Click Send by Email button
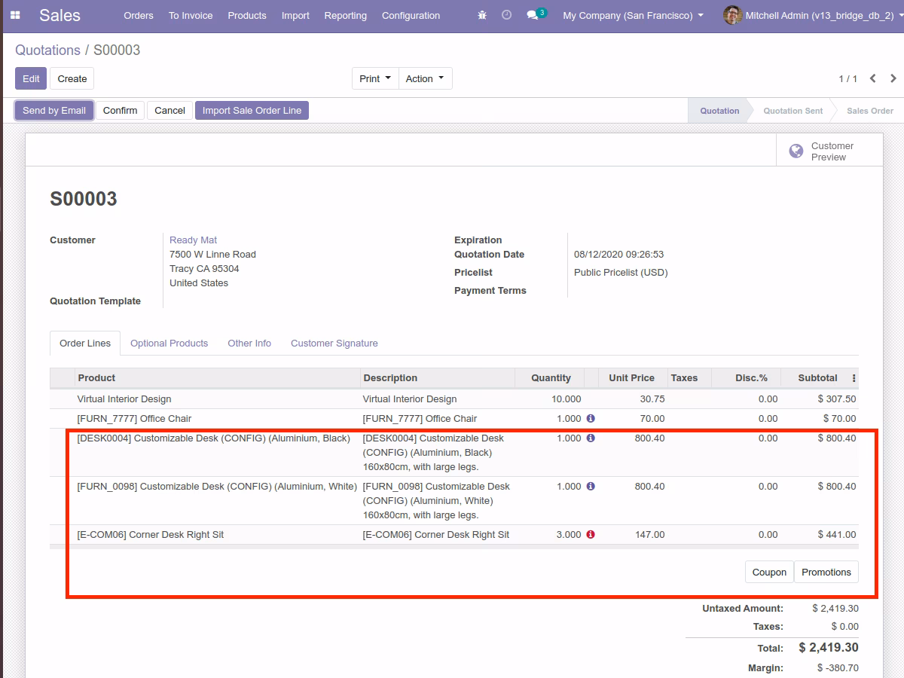904x678 pixels. pyautogui.click(x=54, y=110)
